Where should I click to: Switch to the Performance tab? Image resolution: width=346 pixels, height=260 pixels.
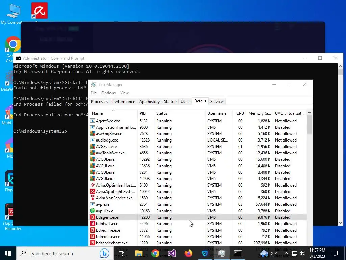(x=124, y=102)
